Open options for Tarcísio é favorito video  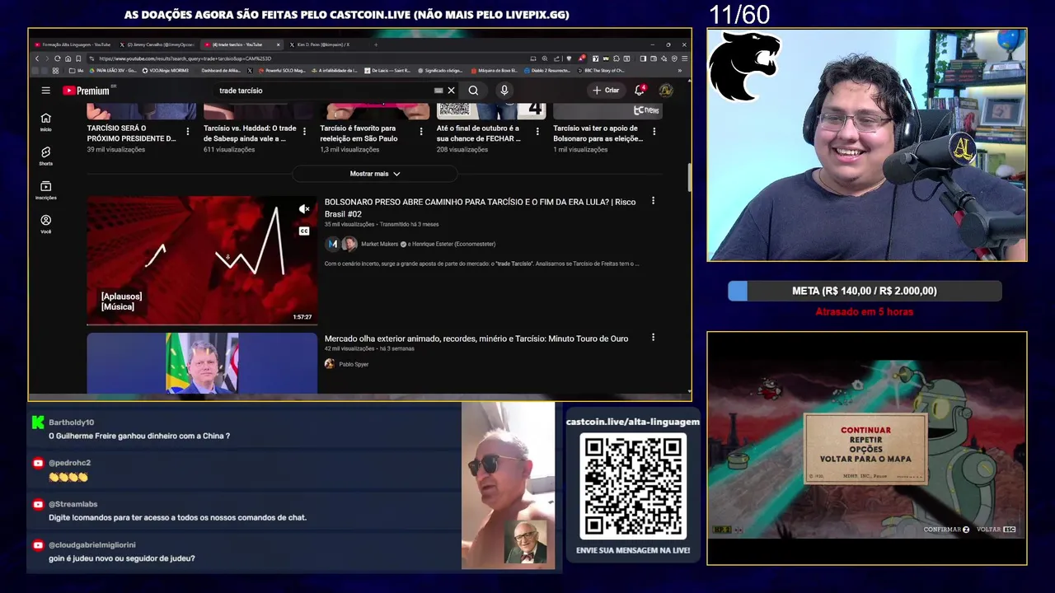[421, 131]
